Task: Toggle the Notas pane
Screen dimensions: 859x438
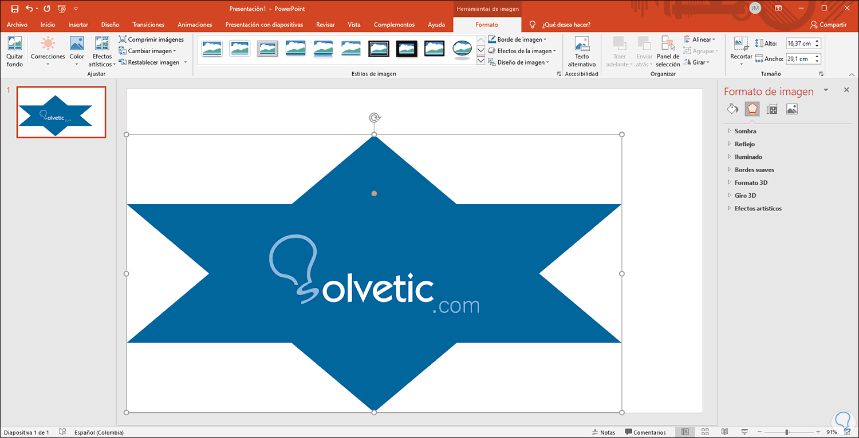Action: [603, 432]
